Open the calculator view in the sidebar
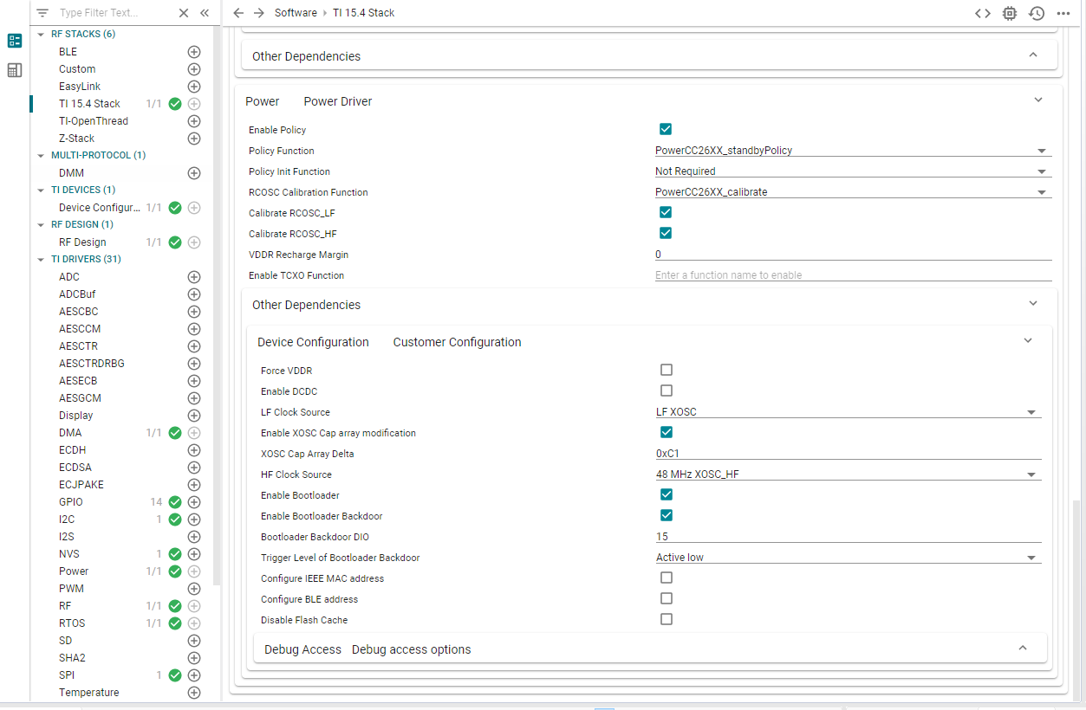The height and width of the screenshot is (710, 1086). (15, 70)
